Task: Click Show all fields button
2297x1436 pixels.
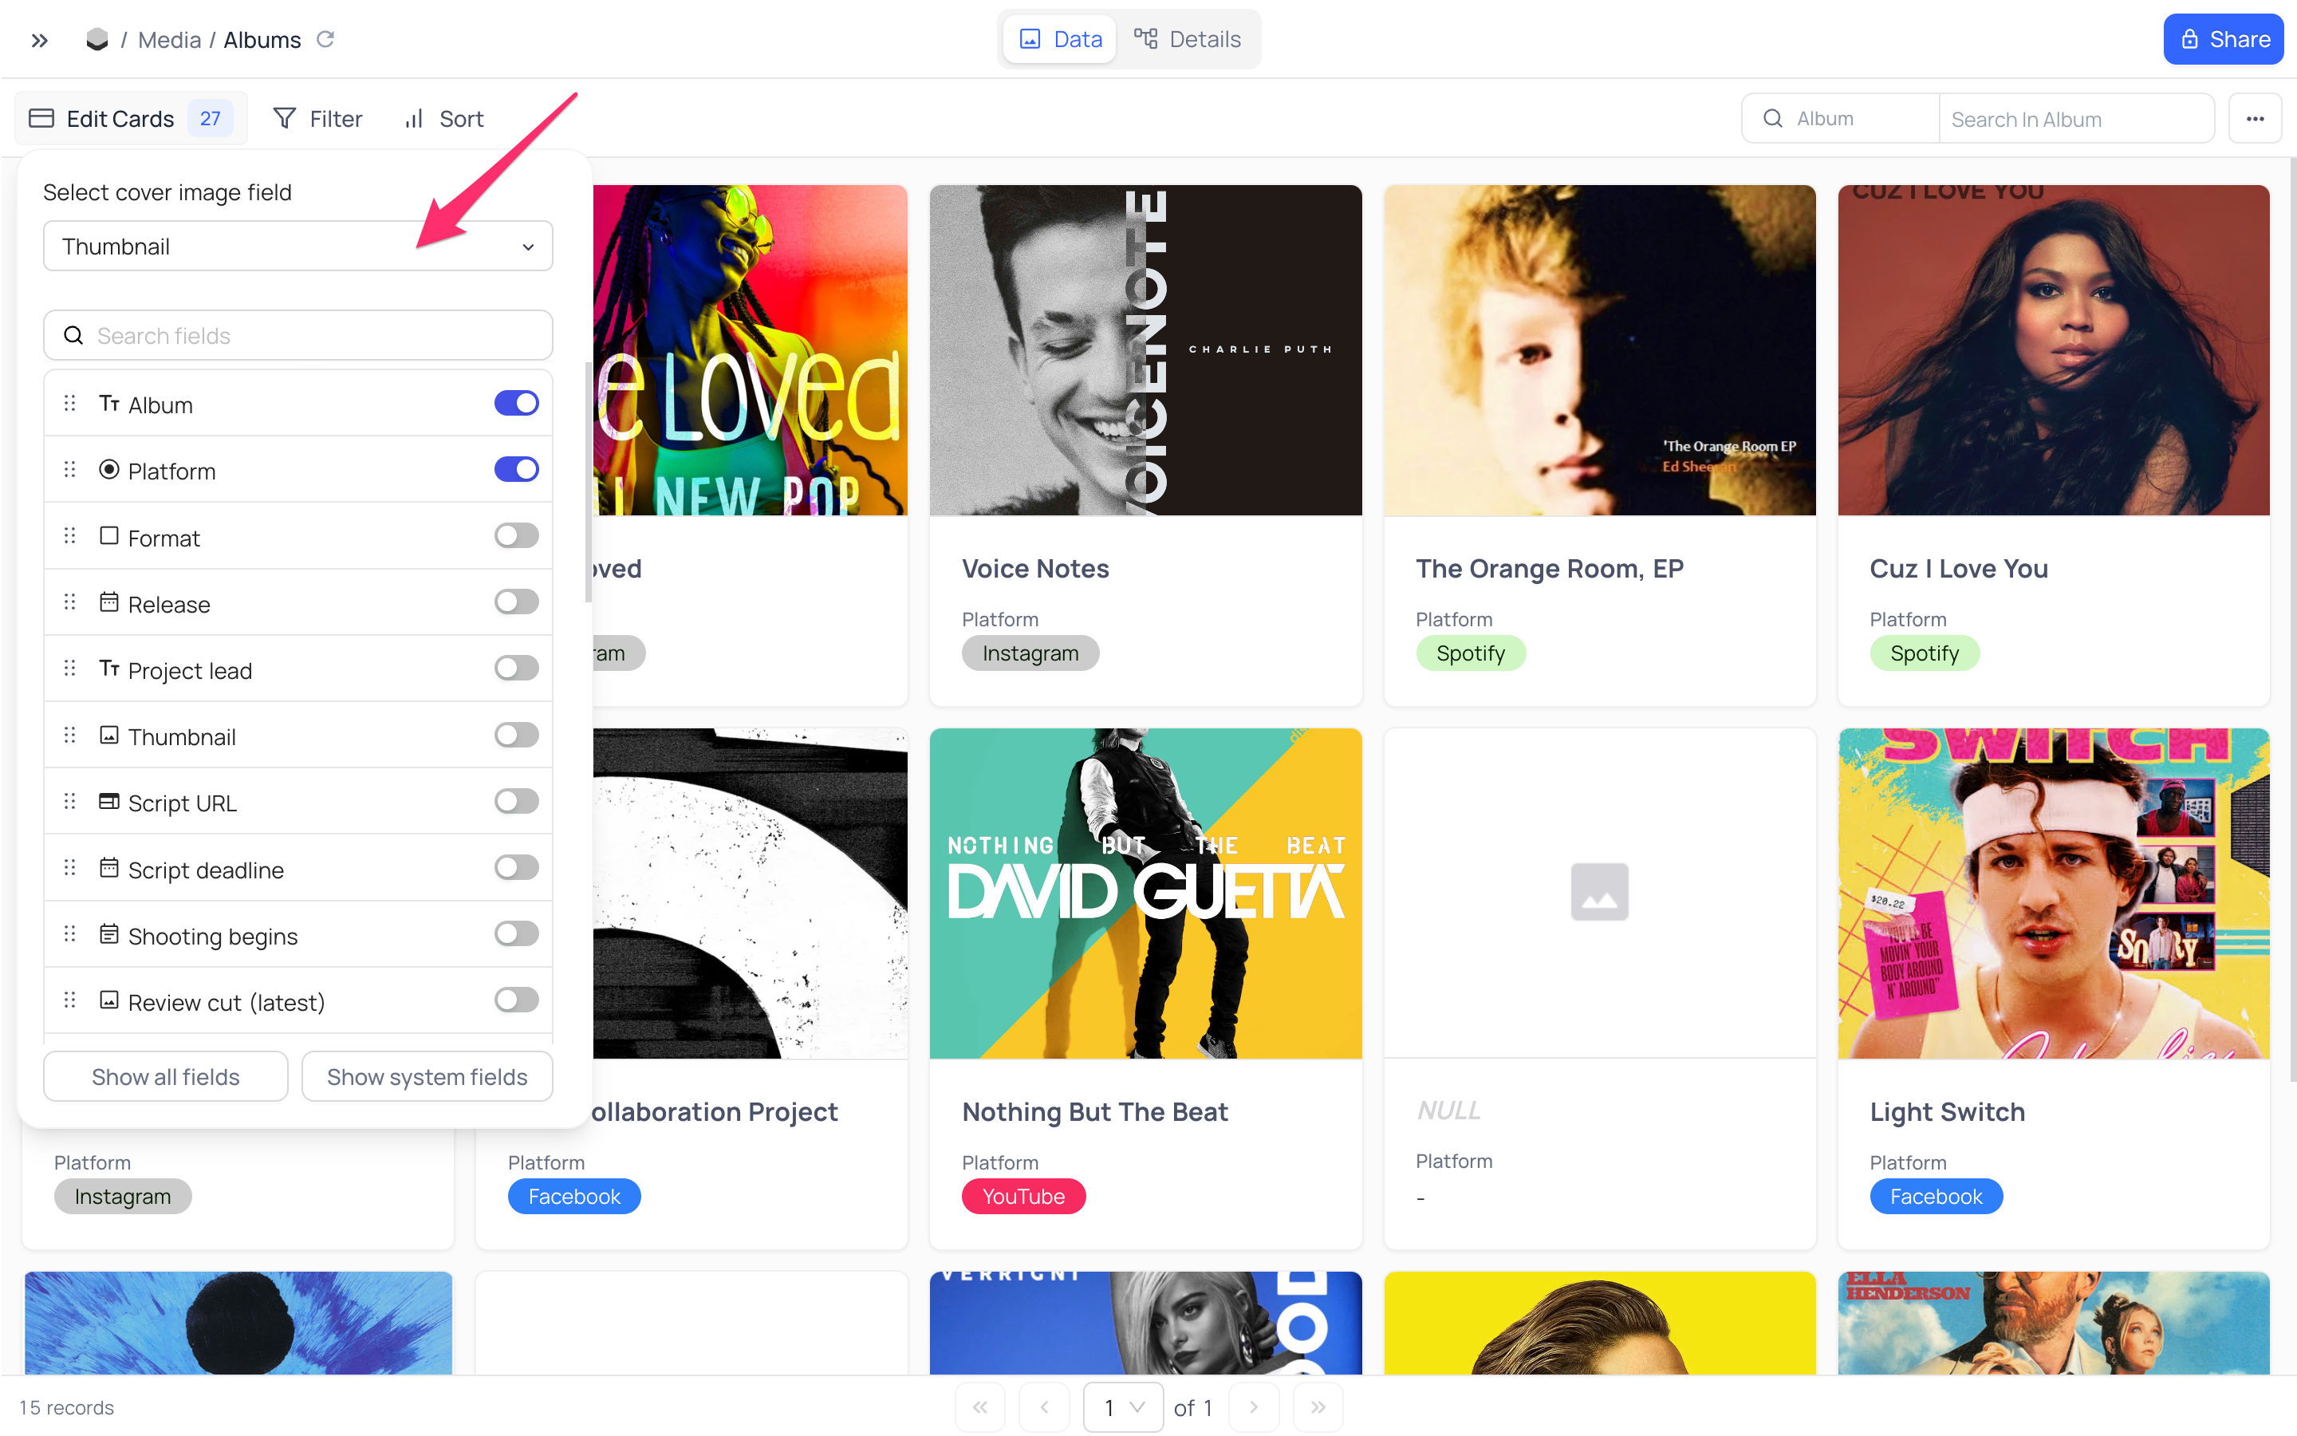Action: tap(165, 1077)
